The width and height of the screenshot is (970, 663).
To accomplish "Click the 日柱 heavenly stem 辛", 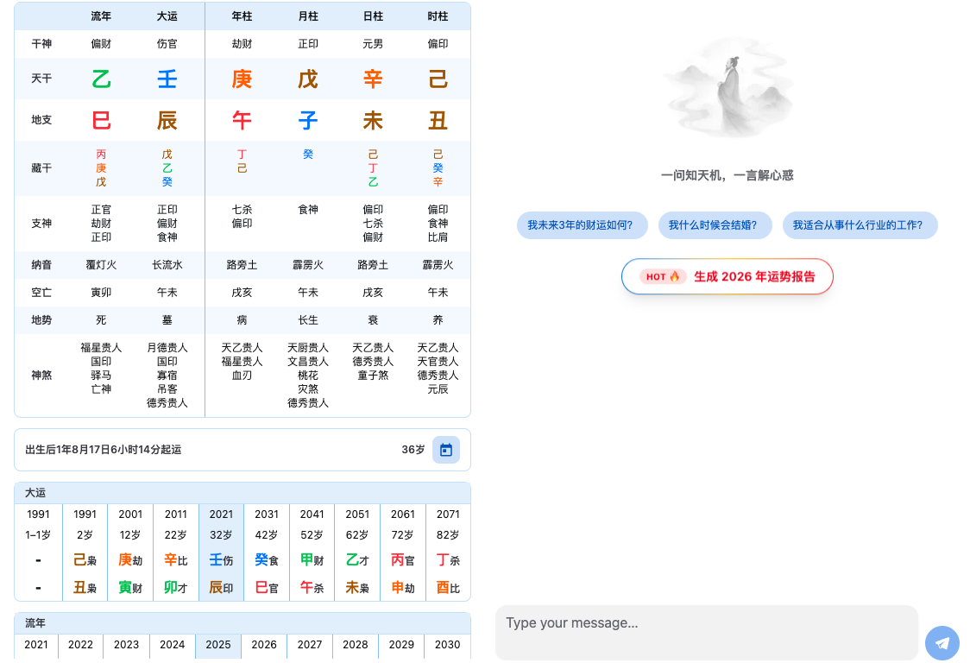I will click(x=373, y=79).
